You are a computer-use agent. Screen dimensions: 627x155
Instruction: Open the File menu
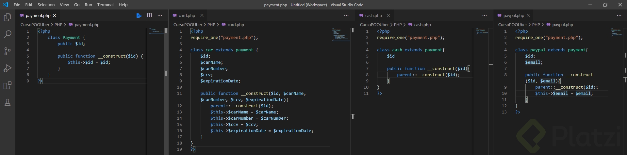(x=17, y=5)
